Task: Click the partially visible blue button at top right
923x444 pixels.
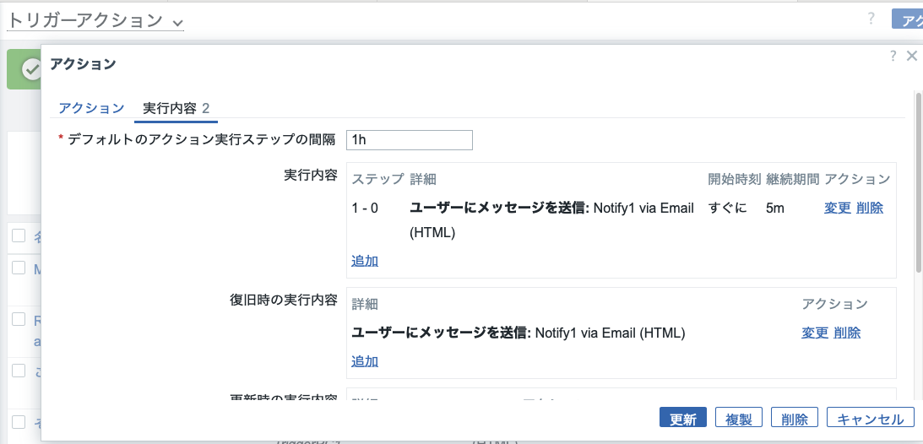Action: click(x=908, y=19)
